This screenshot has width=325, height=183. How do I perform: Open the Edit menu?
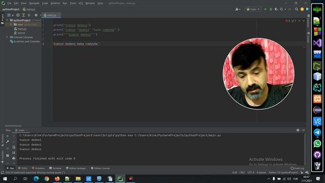pyautogui.click(x=16, y=4)
